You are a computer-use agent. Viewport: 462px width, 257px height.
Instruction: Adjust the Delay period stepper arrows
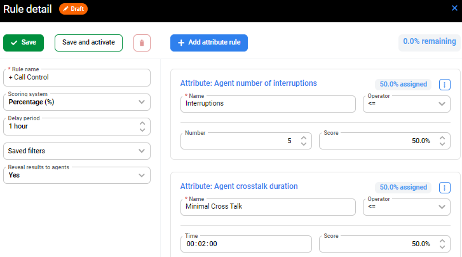point(142,127)
